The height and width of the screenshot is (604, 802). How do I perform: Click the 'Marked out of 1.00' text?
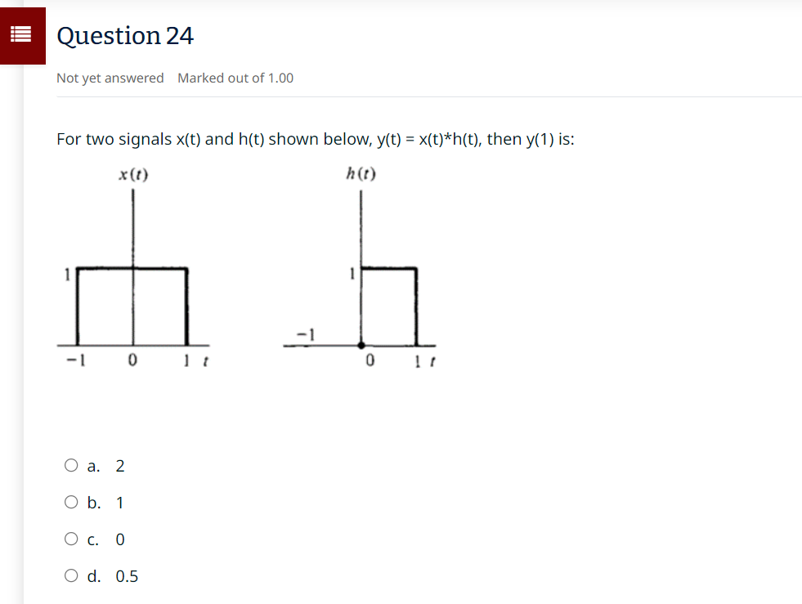pos(235,78)
